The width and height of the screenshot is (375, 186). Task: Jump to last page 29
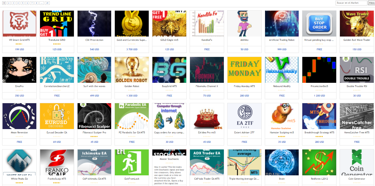click(x=47, y=3)
